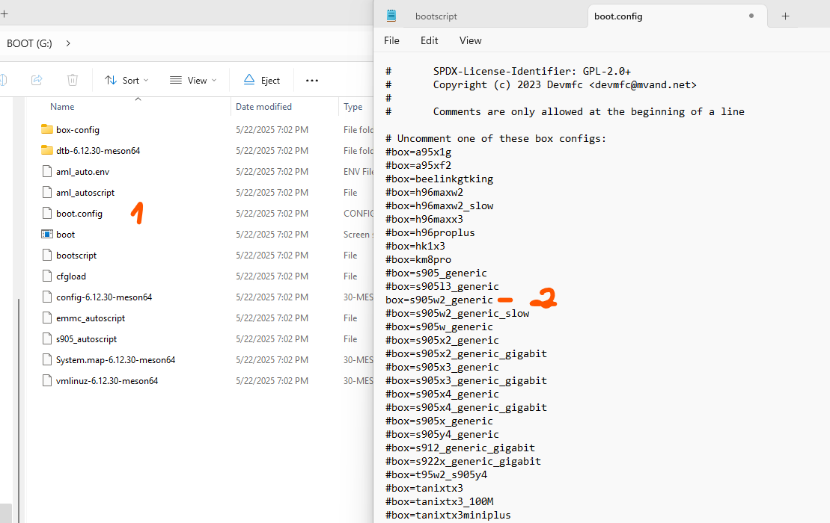830x523 pixels.
Task: Open the See more ellipsis menu in Explorer
Action: (312, 80)
